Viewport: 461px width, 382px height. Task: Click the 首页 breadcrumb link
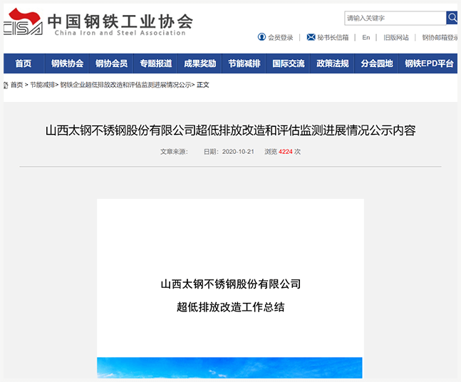click(17, 85)
